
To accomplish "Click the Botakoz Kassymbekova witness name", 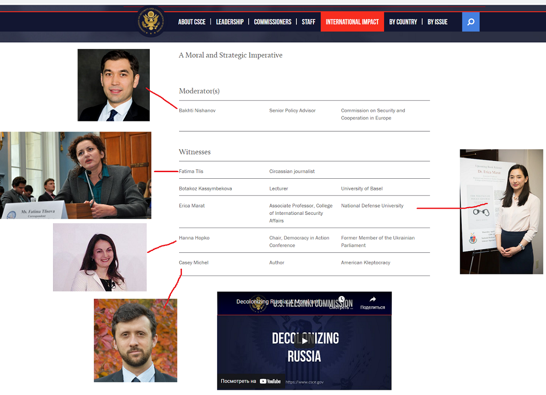I will (x=205, y=189).
